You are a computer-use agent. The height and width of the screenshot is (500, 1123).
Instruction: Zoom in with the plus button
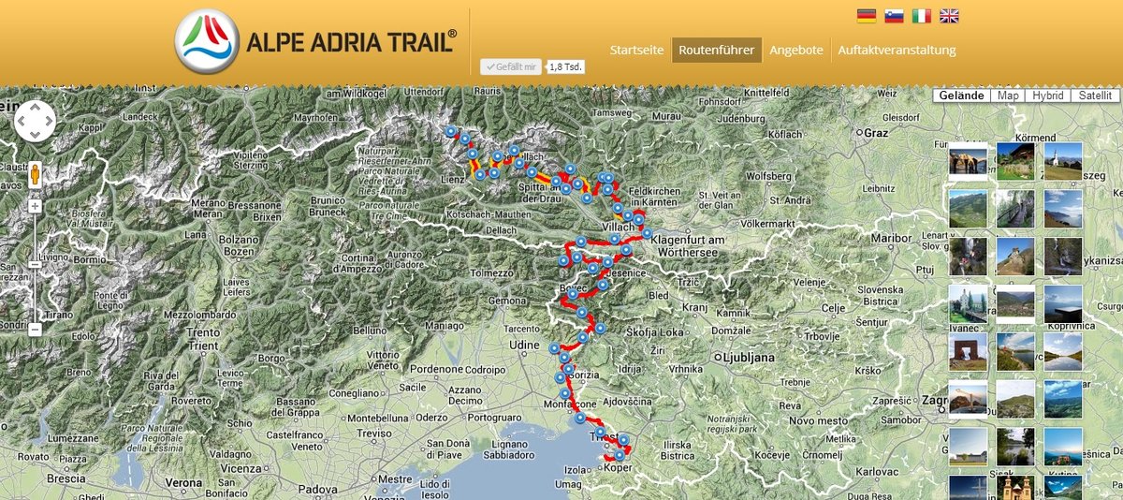[x=35, y=205]
